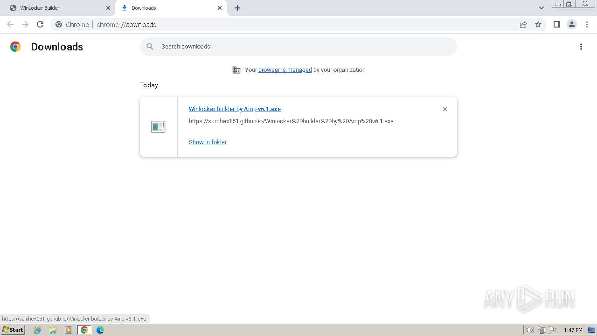The image size is (597, 336).
Task: Open Downloads page more actions menu
Action: click(x=581, y=47)
